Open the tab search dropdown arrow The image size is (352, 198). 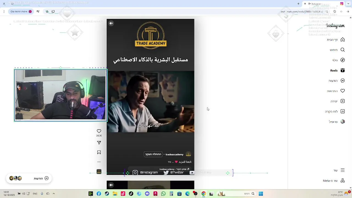point(348,4)
